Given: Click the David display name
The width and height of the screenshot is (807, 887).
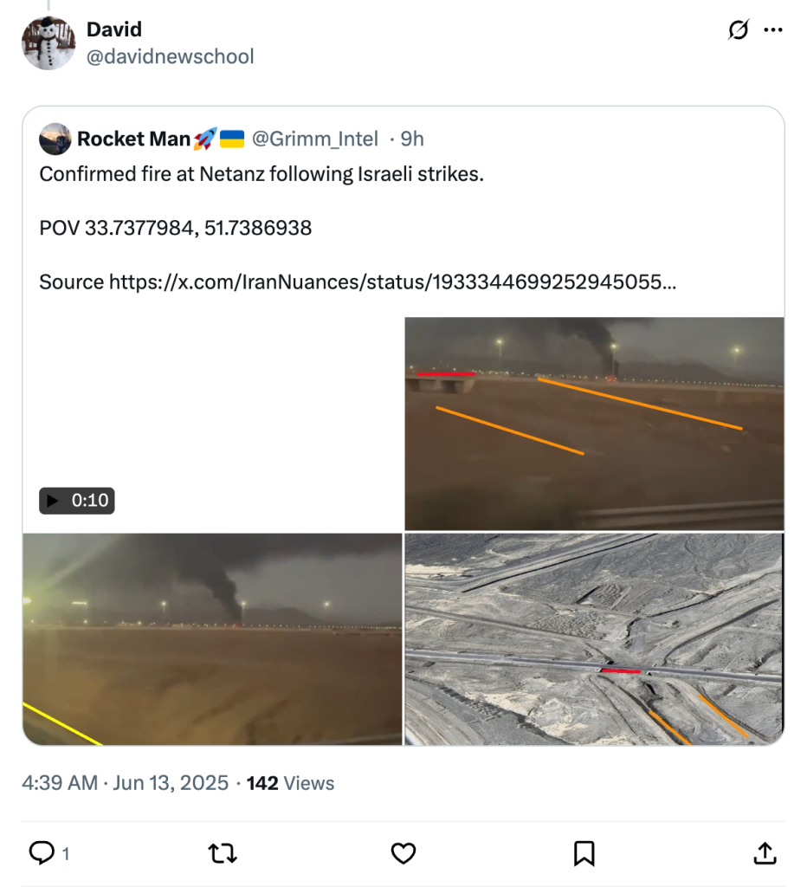Looking at the screenshot, I should pyautogui.click(x=113, y=29).
